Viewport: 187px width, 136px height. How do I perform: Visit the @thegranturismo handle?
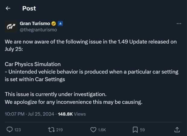coord(38,30)
